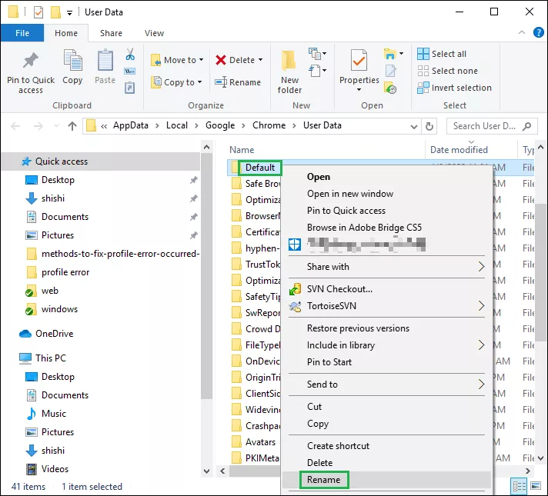Open the New item dropdown icon
548x496 pixels.
[317, 53]
